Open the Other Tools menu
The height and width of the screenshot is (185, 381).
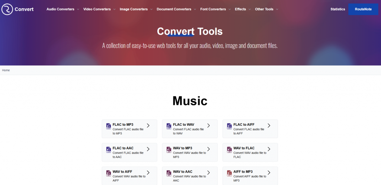(266, 9)
